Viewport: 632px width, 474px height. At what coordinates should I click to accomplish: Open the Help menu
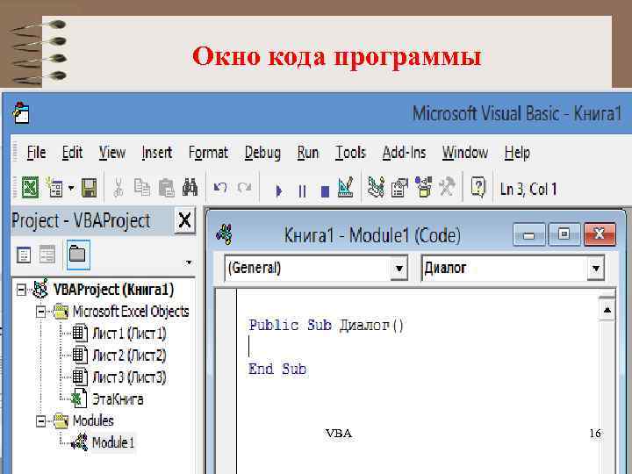pos(518,153)
